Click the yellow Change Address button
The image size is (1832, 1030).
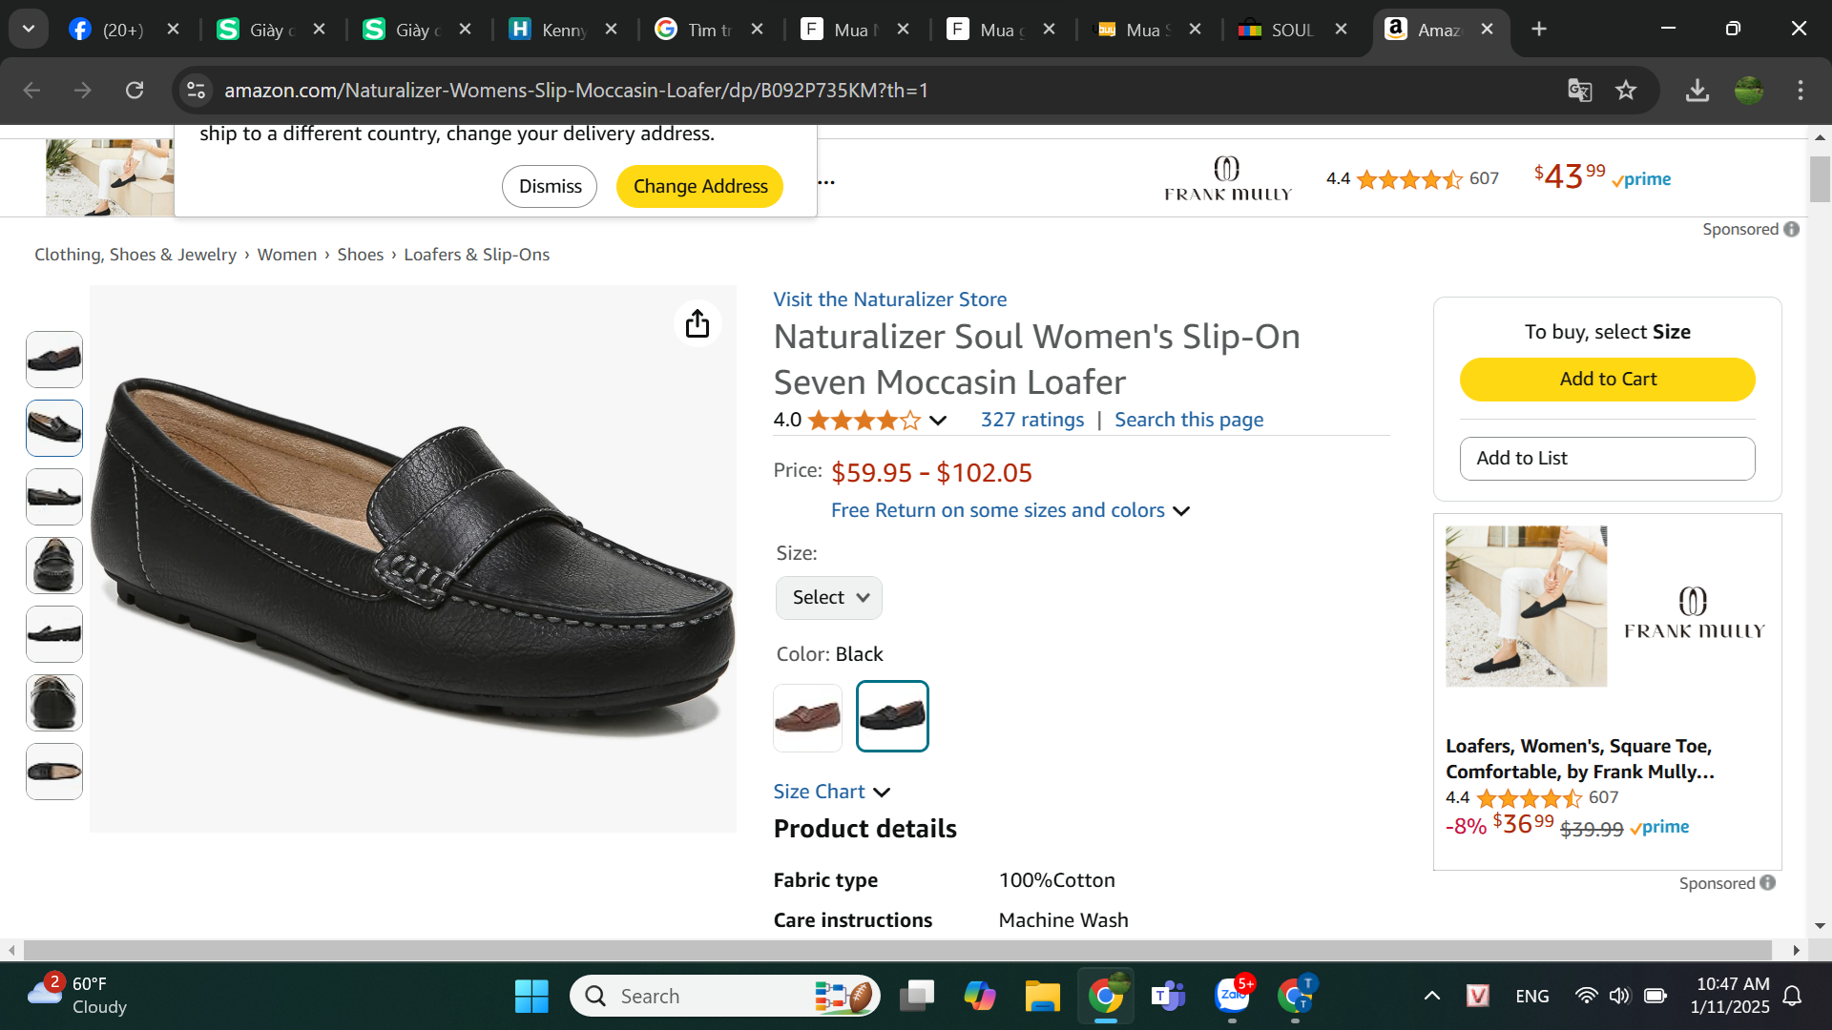coord(699,186)
